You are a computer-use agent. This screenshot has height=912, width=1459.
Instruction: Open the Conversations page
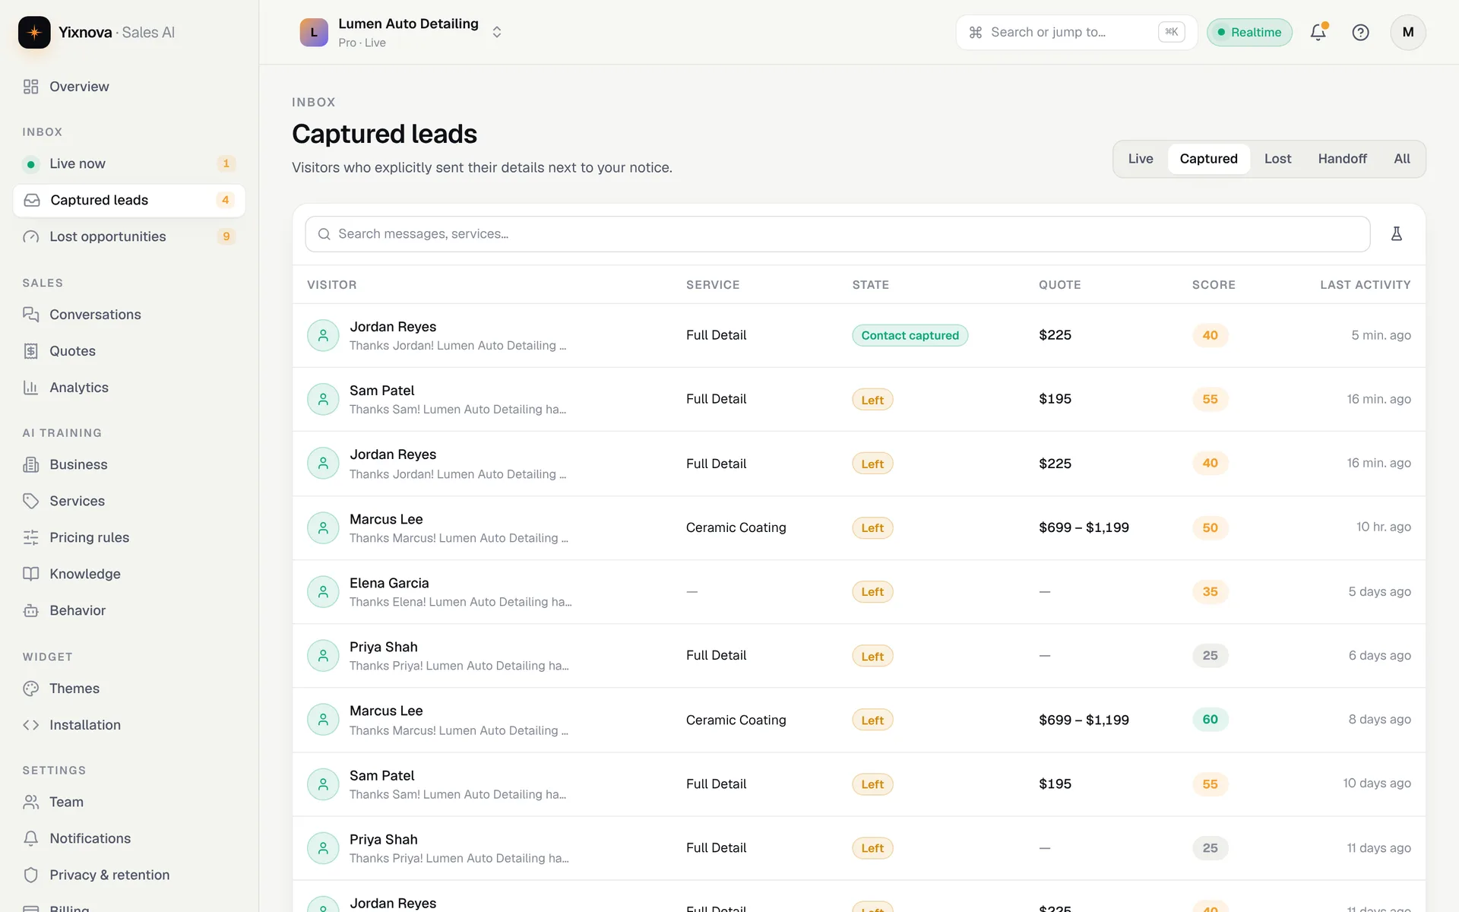tap(129, 315)
